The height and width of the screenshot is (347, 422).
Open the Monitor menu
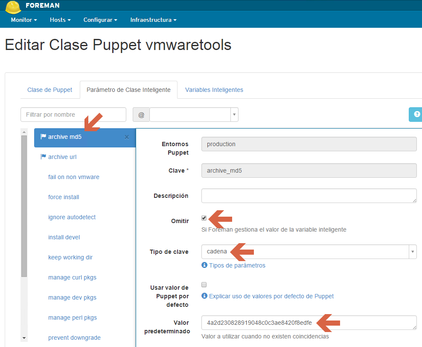[24, 20]
